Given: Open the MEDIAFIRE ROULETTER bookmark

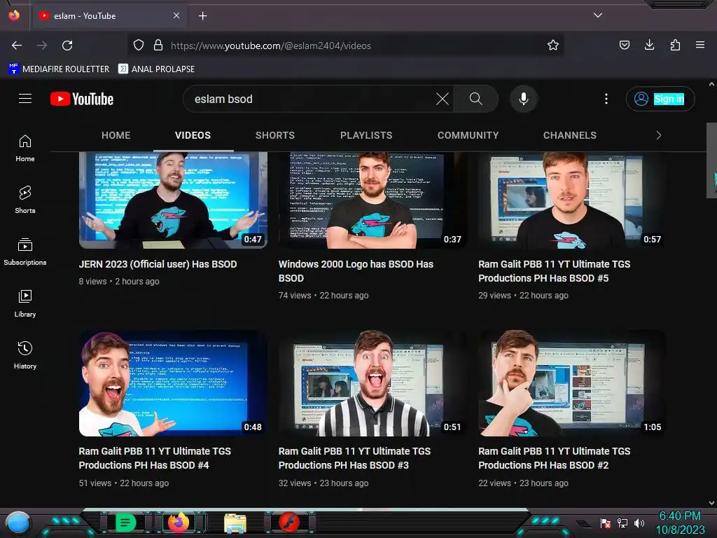Looking at the screenshot, I should click(59, 69).
